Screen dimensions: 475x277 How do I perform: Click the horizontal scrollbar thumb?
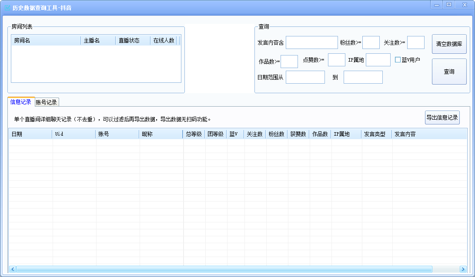point(224,269)
